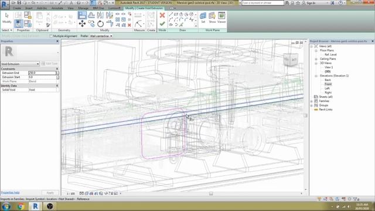Click the Apply button in Properties
Screen dimensions: 375x211
[50, 193]
